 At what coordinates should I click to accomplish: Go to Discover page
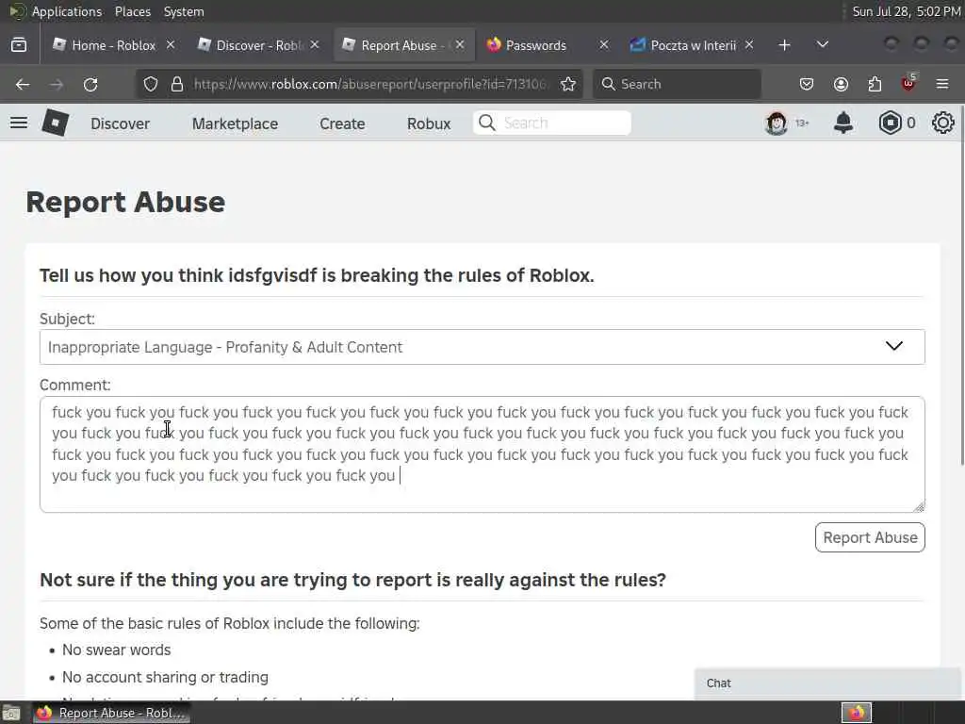coord(120,123)
